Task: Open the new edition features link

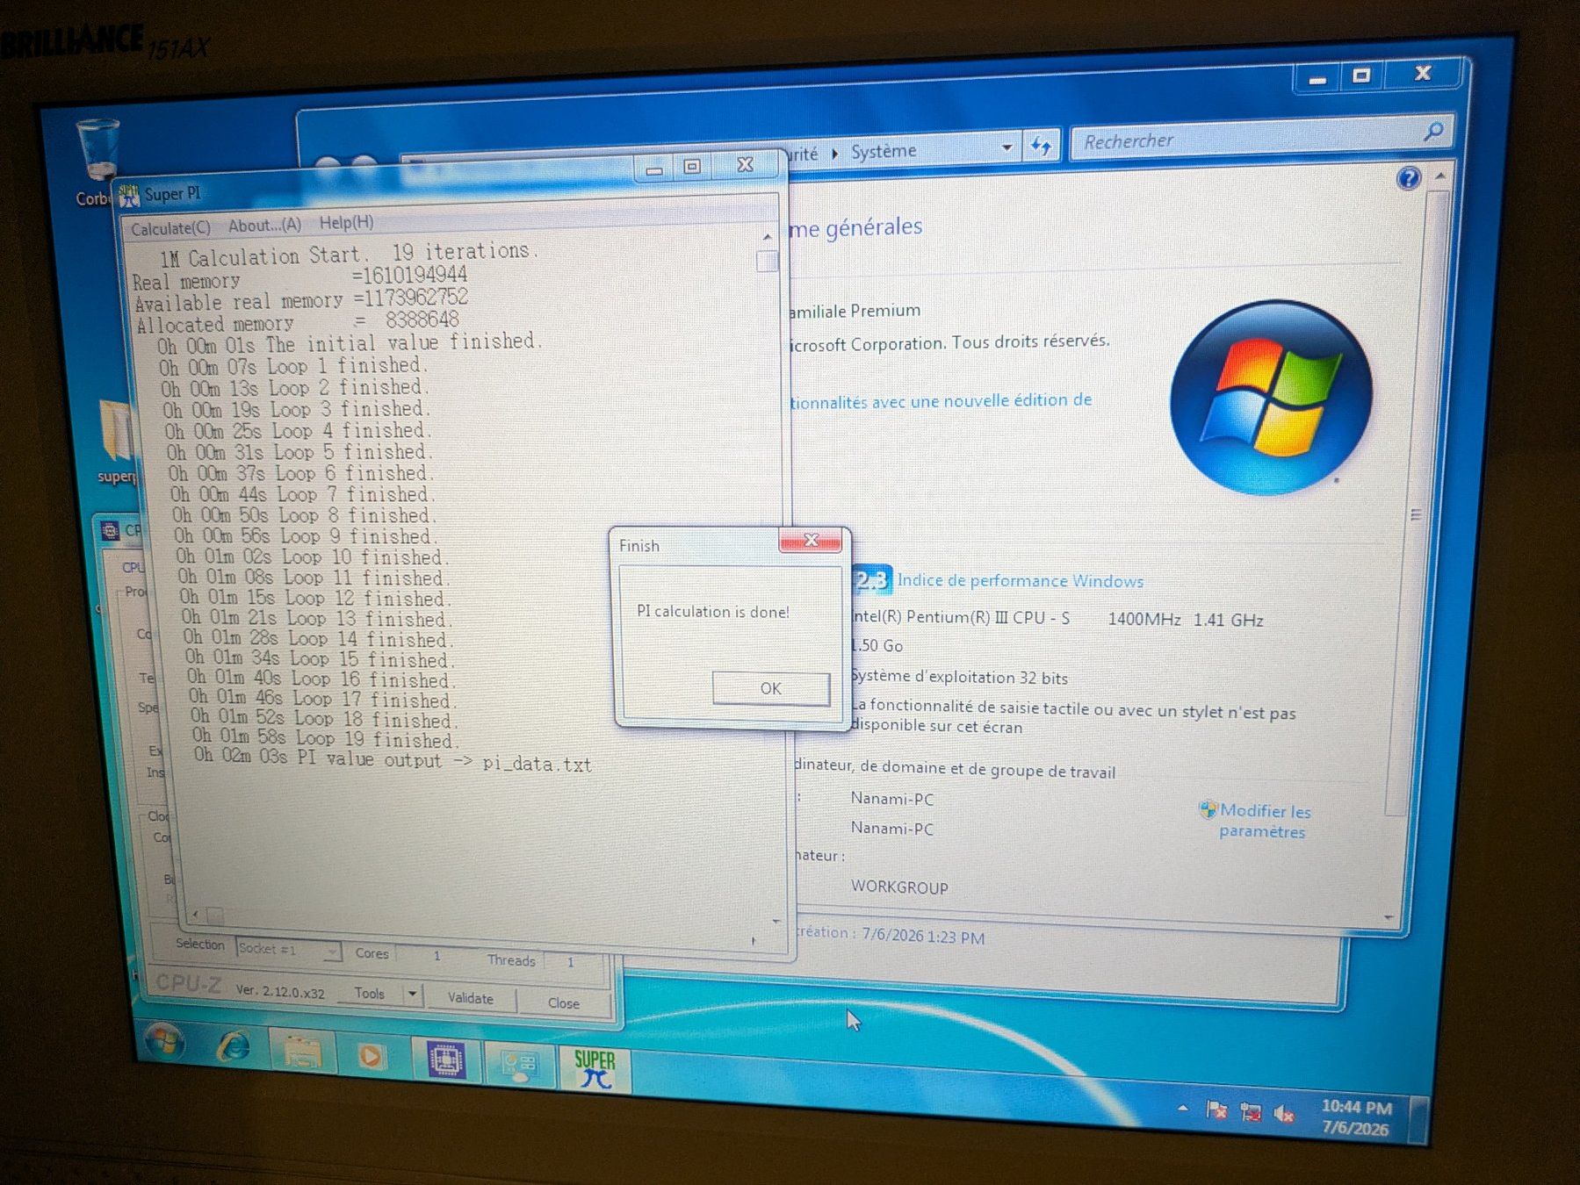Action: [941, 401]
